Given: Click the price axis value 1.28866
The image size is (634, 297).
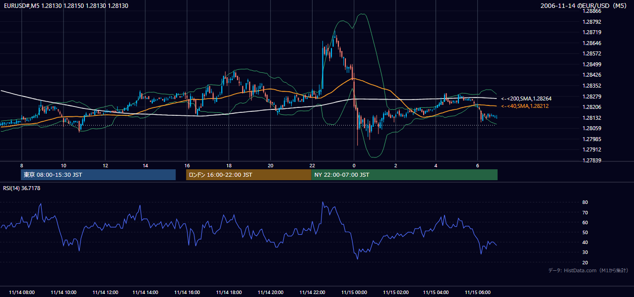Looking at the screenshot, I should pos(592,11).
